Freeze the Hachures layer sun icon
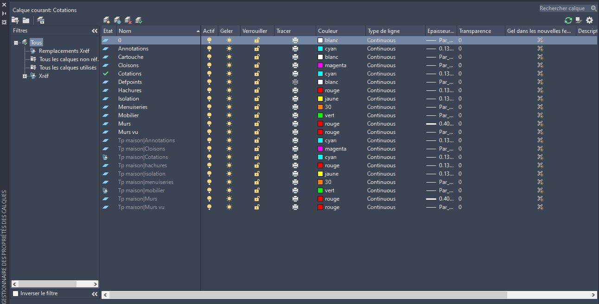 point(229,90)
